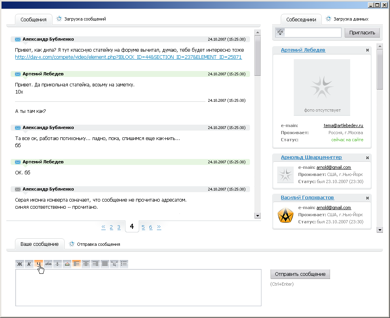Open the day-x.com link in message
Image resolution: width=390 pixels, height=318 pixels.
coord(128,57)
